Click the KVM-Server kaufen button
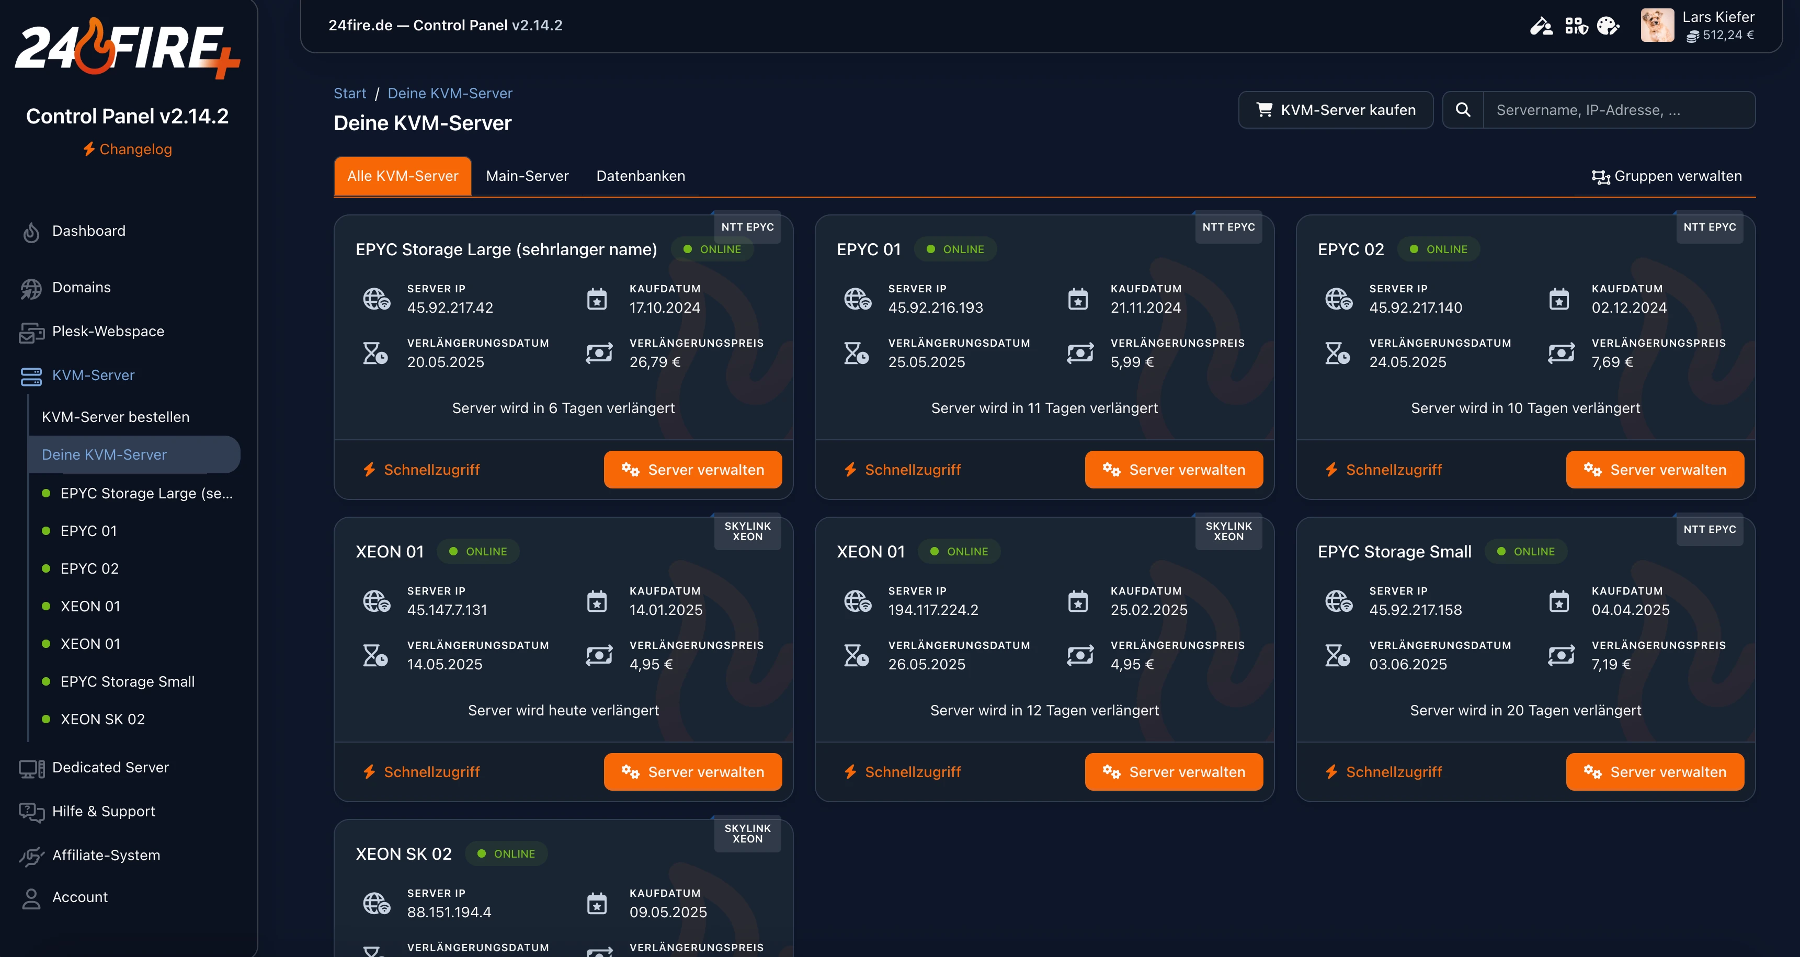This screenshot has height=957, width=1800. (x=1335, y=110)
